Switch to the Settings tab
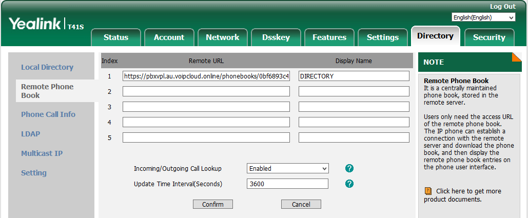Viewport: 528px width, 218px height. click(383, 37)
